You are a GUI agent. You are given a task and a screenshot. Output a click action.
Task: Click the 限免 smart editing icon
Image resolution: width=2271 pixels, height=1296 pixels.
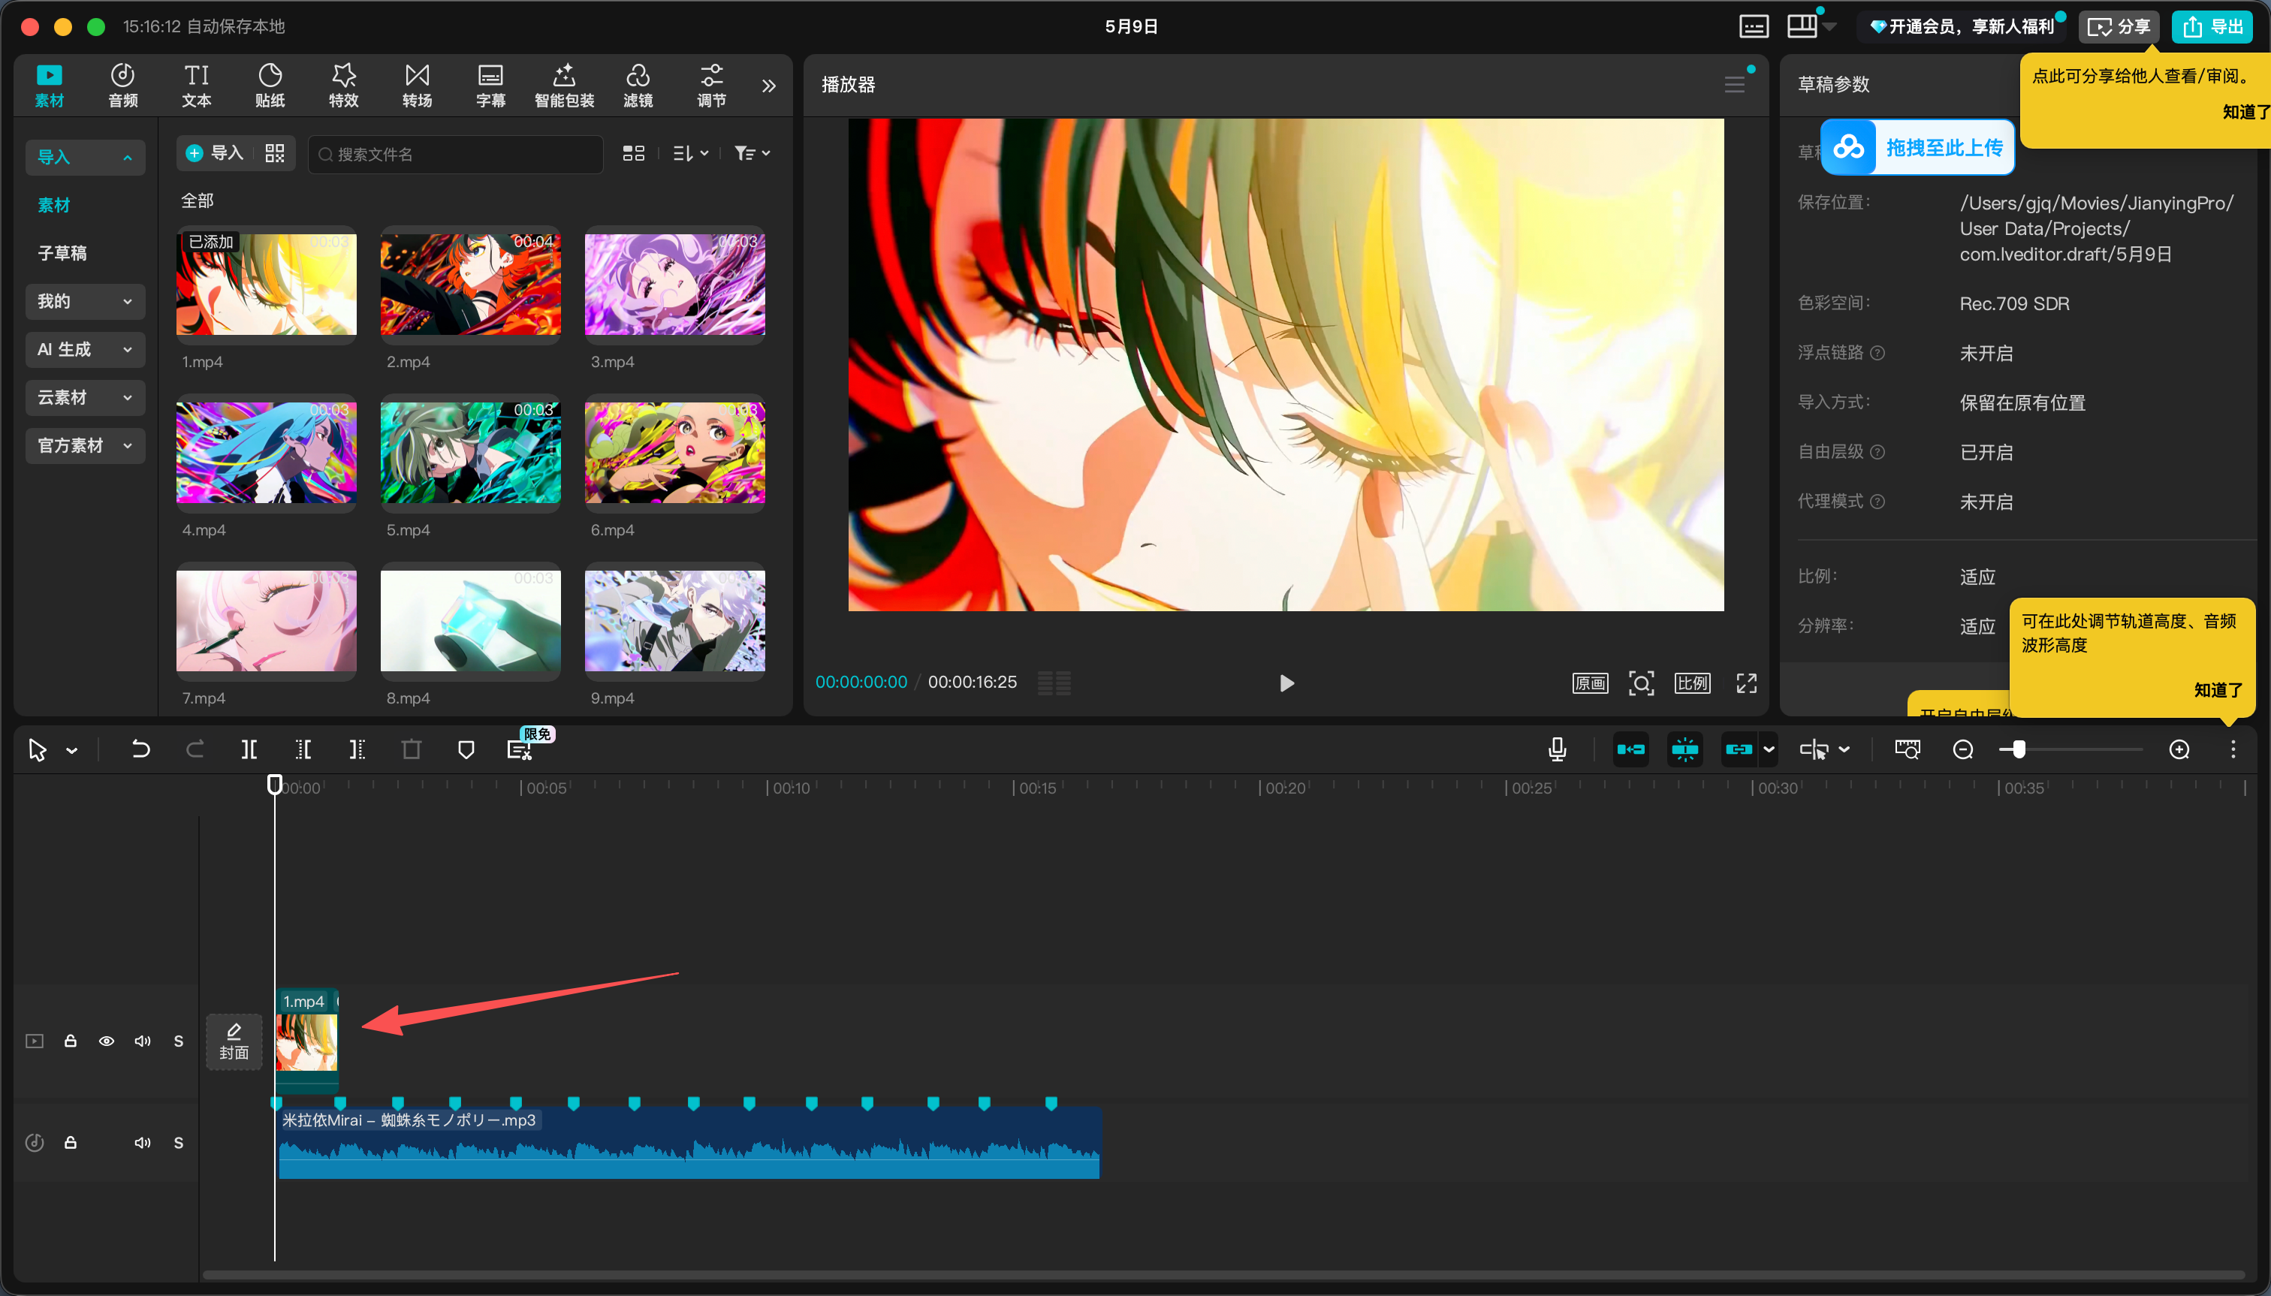pyautogui.click(x=520, y=749)
